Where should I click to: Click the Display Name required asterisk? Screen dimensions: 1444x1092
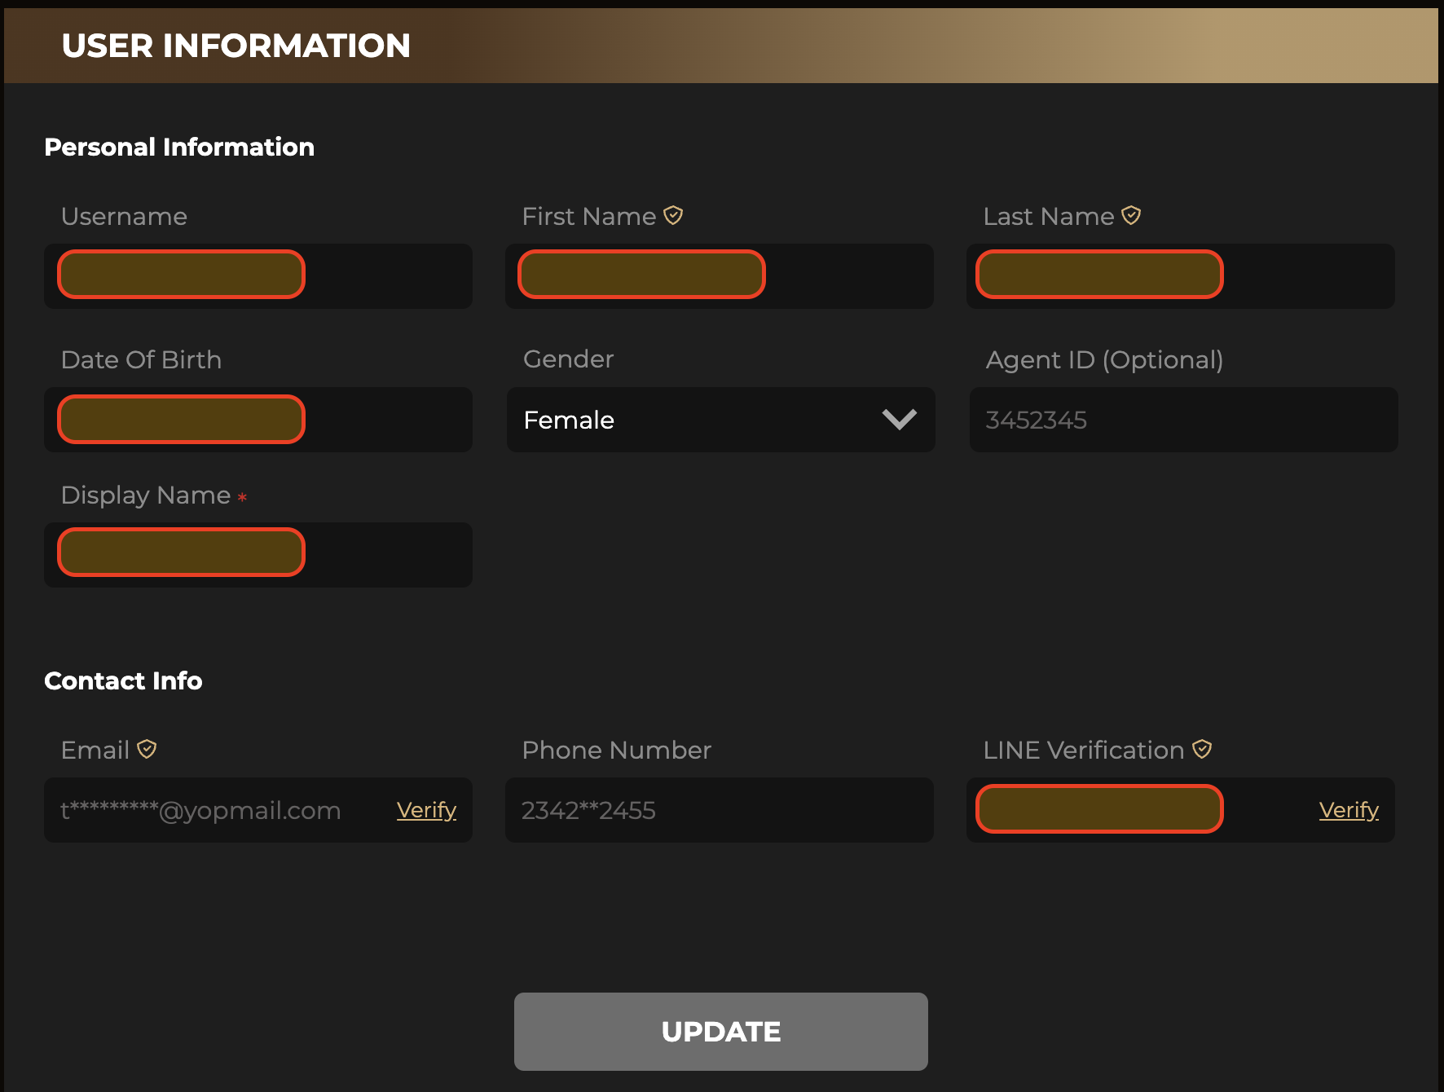click(242, 496)
